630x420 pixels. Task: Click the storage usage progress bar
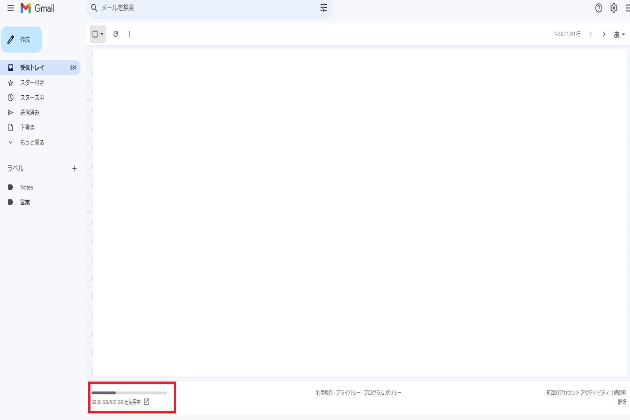coord(129,392)
